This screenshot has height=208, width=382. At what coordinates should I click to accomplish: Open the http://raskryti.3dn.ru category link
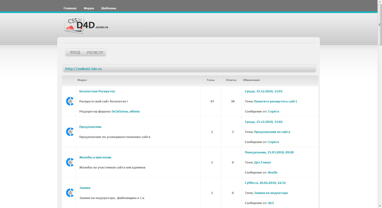pos(84,69)
